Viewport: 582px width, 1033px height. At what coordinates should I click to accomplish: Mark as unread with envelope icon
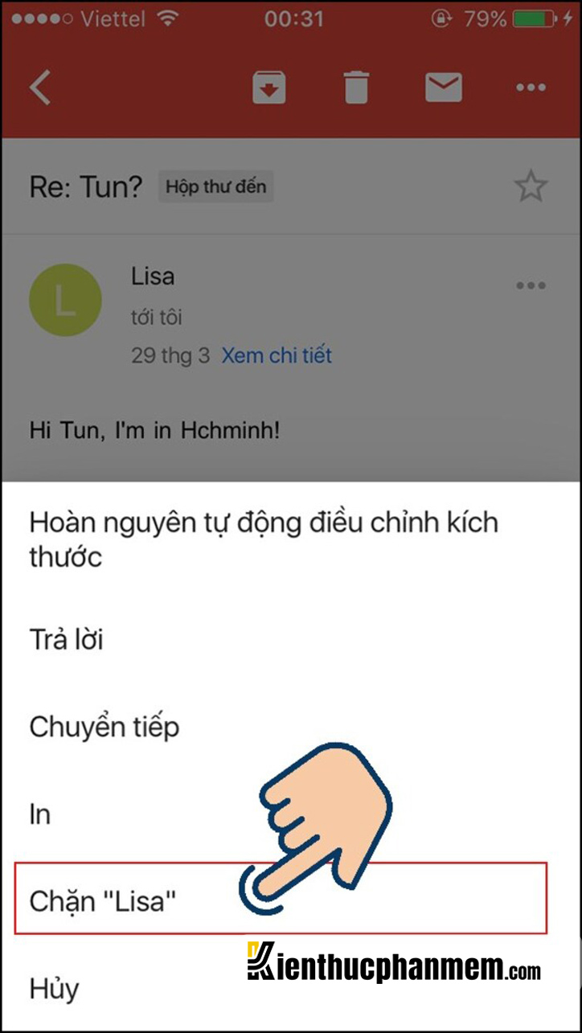point(444,86)
